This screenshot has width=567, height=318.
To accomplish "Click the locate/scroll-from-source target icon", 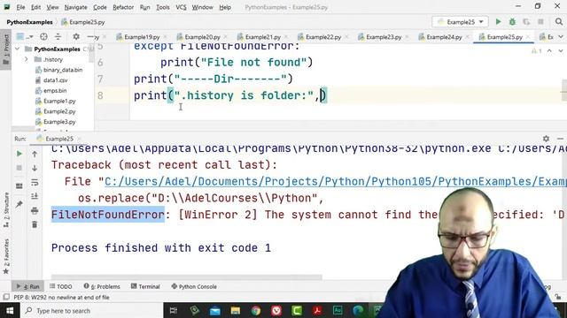I will point(43,37).
